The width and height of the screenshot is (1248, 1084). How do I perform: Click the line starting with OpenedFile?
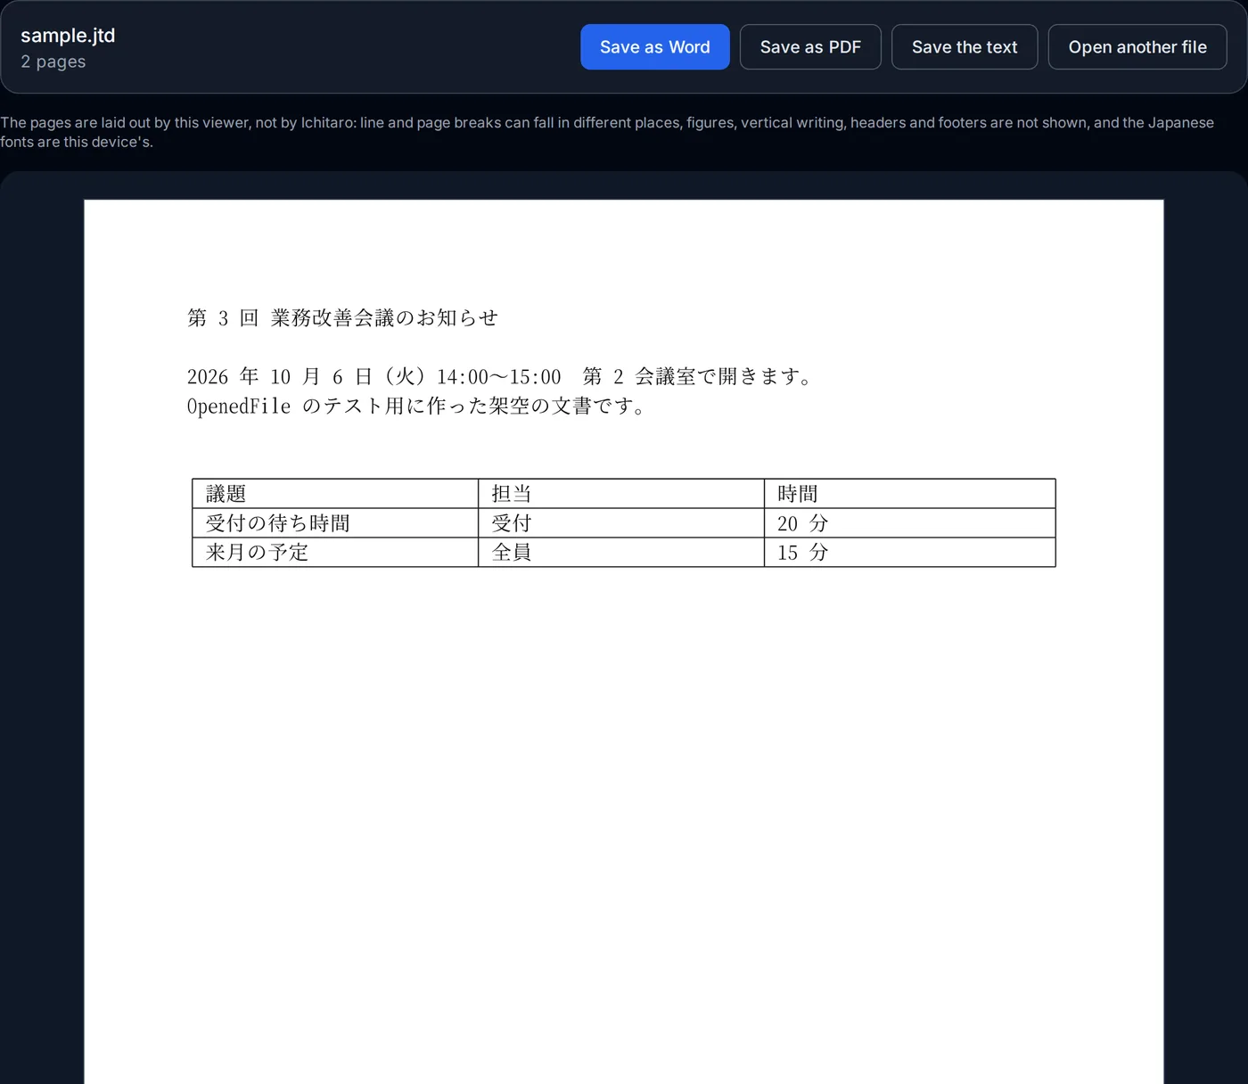[416, 406]
